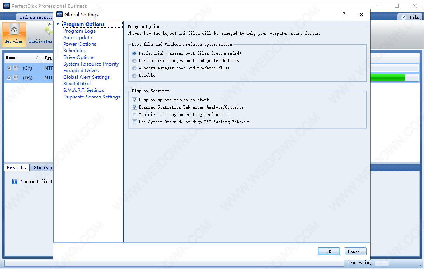Viewport: 424px width, 269px height.
Task: Select StealthPatrol in settings list
Action: click(77, 84)
